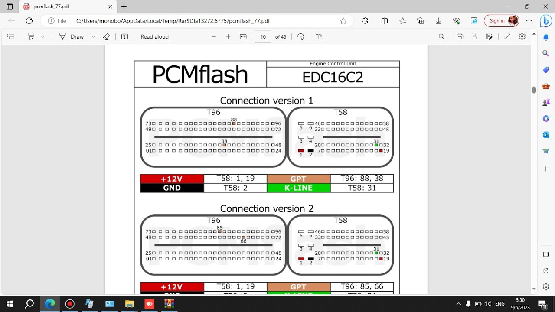Viewport: 555px width, 312px height.
Task: Open the Favorites list
Action: point(403,21)
